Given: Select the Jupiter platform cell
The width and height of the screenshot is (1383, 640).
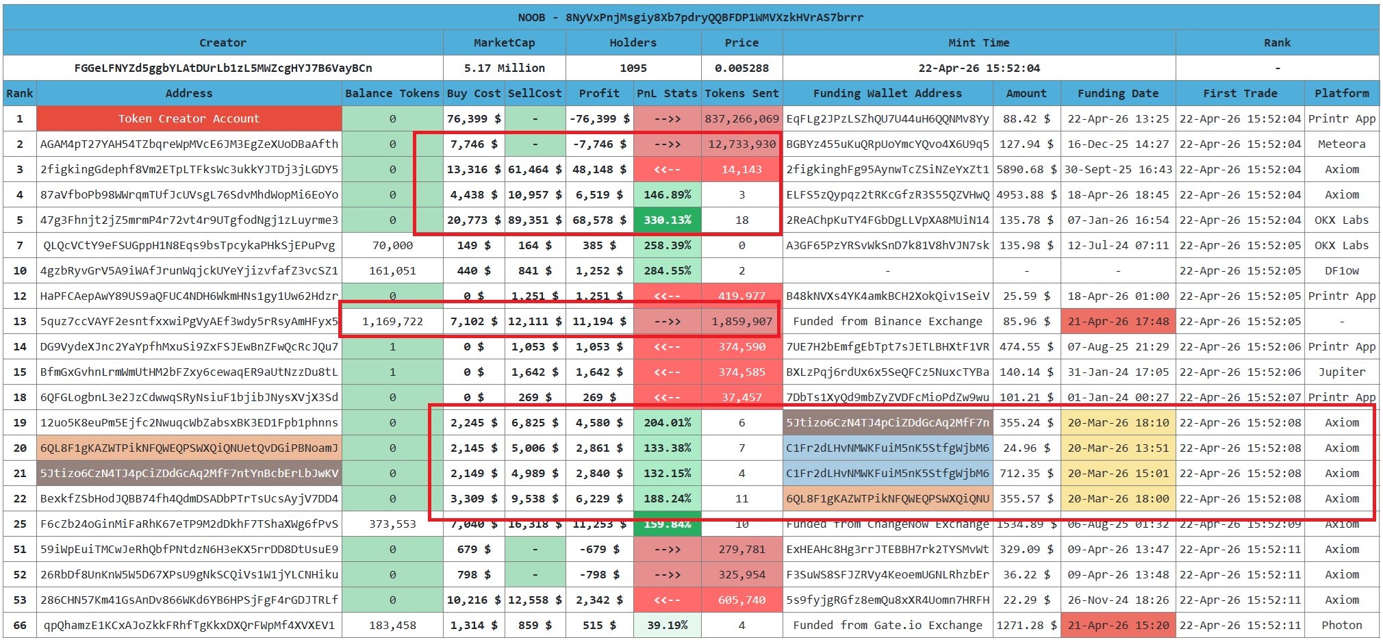Looking at the screenshot, I should [1341, 372].
